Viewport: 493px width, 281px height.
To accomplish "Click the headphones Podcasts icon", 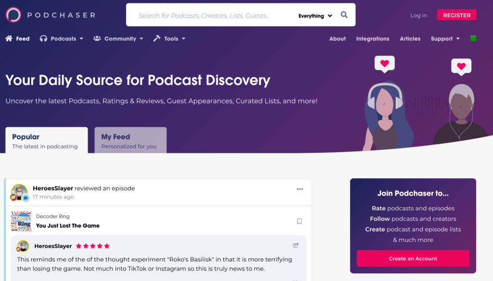I will 43,39.
